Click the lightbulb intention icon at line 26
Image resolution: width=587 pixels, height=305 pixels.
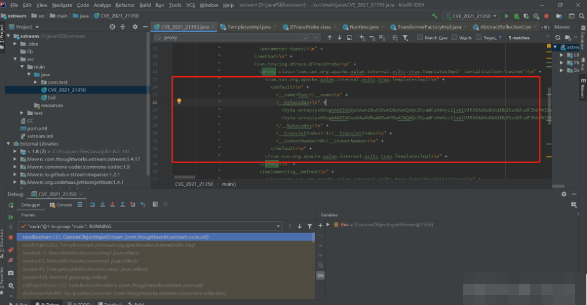pos(179,101)
